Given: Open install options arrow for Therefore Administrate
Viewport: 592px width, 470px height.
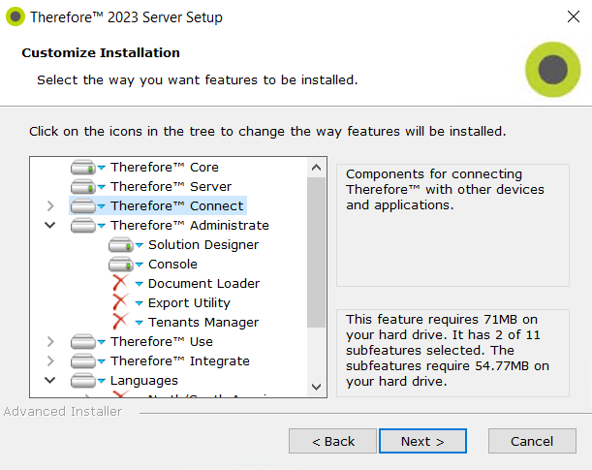Looking at the screenshot, I should 101,226.
